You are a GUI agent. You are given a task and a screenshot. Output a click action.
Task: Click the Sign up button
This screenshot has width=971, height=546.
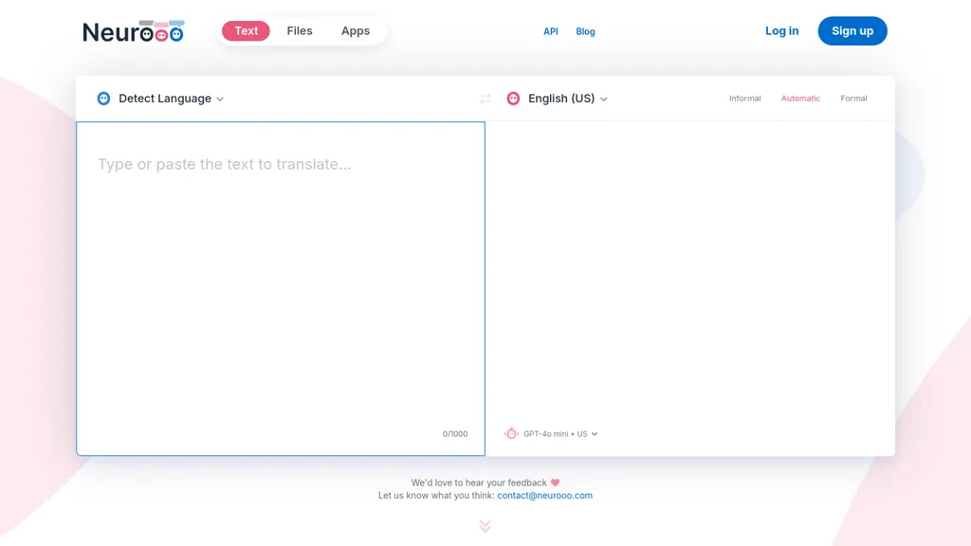(852, 31)
